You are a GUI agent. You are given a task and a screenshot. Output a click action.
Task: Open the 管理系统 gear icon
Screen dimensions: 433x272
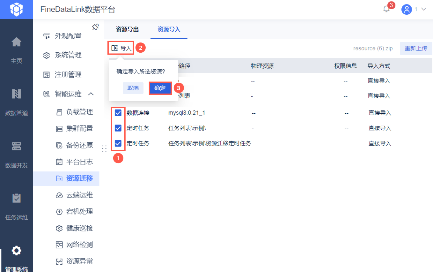[17, 251]
